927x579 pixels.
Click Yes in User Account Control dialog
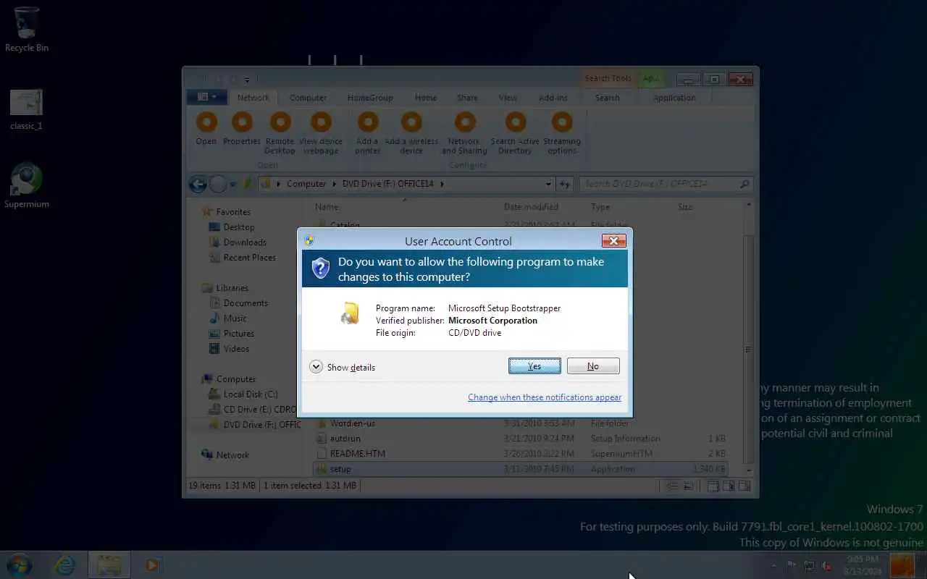[534, 366]
